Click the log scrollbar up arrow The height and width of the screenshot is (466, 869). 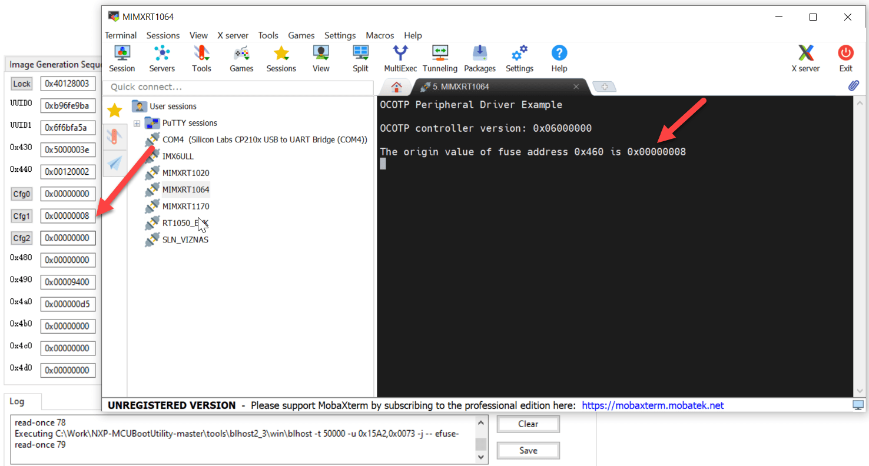pyautogui.click(x=482, y=422)
